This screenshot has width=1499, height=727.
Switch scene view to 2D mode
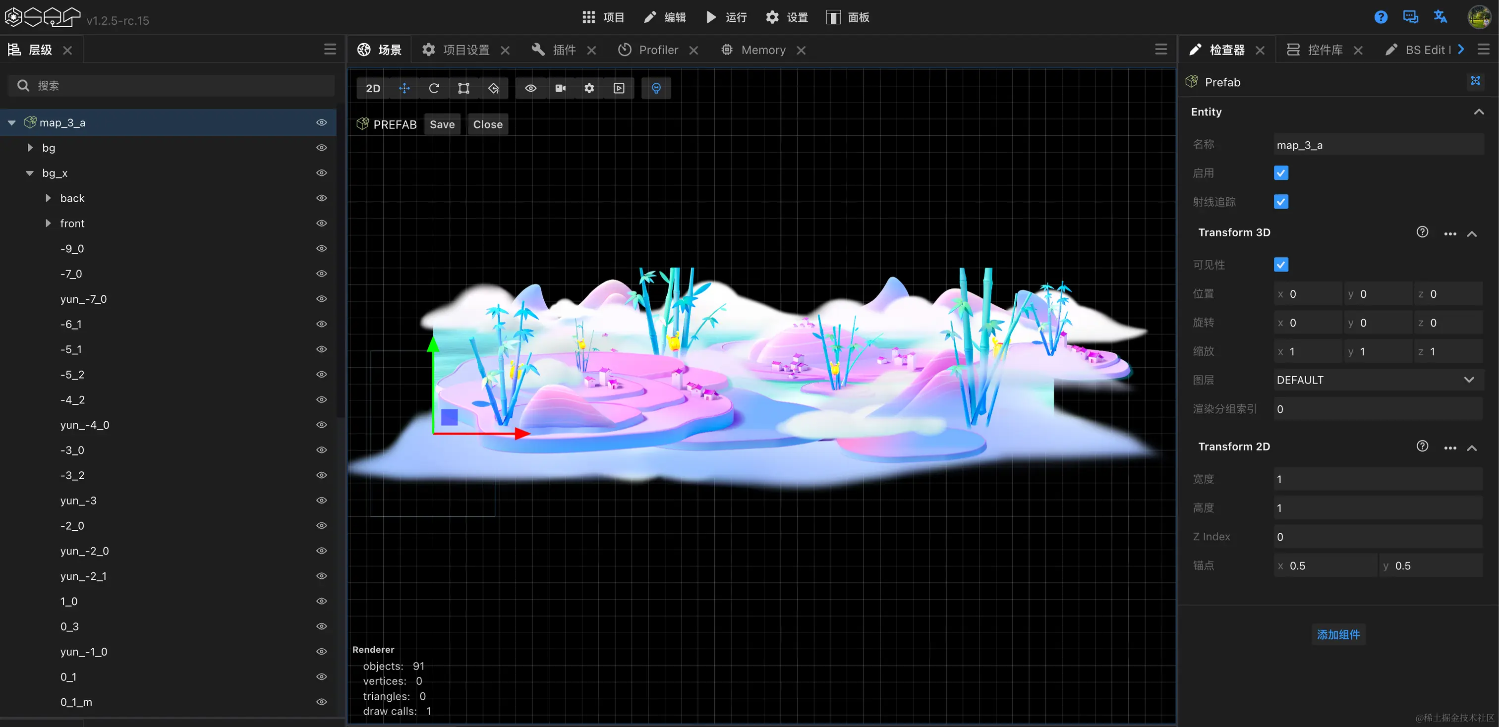click(x=372, y=88)
